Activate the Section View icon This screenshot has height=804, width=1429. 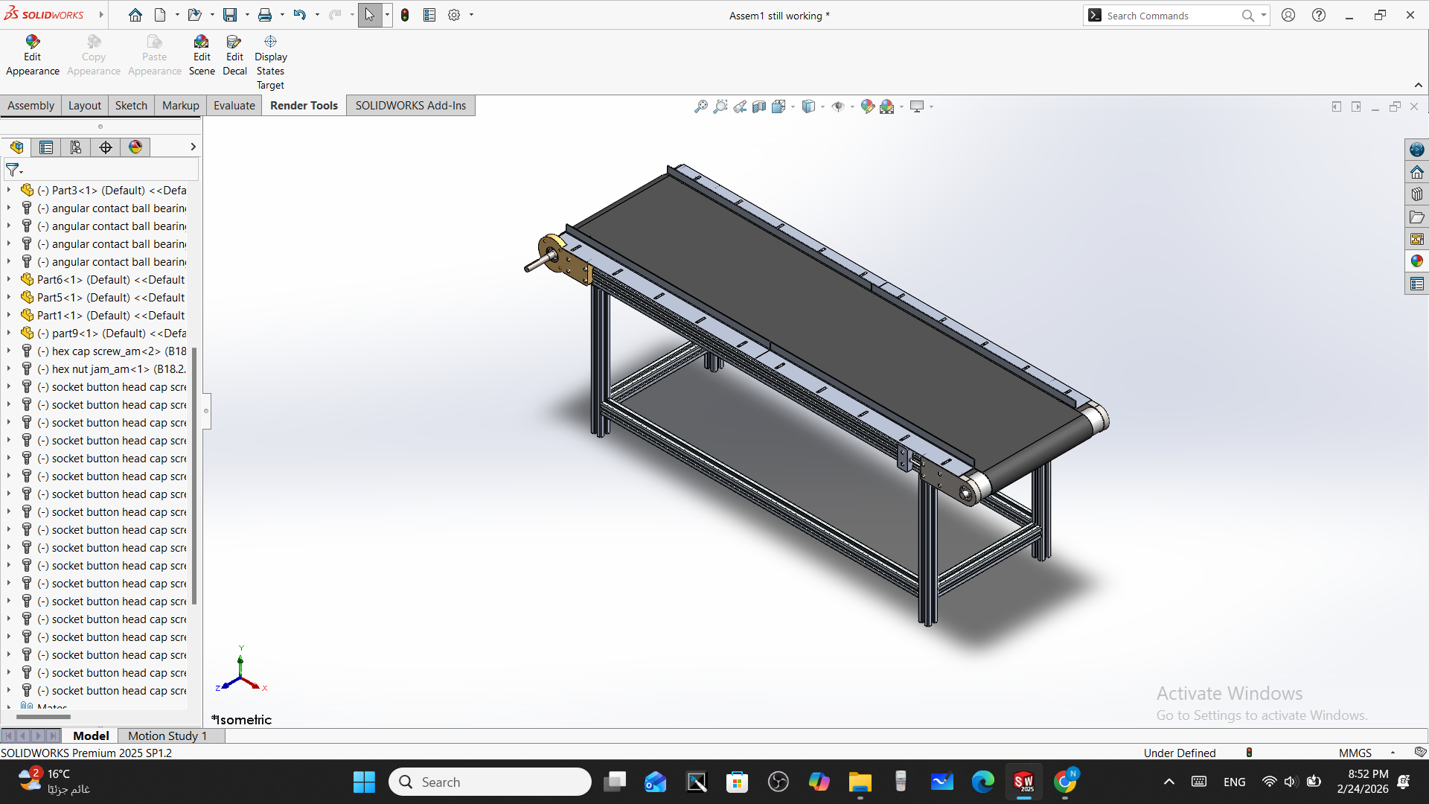click(x=758, y=106)
